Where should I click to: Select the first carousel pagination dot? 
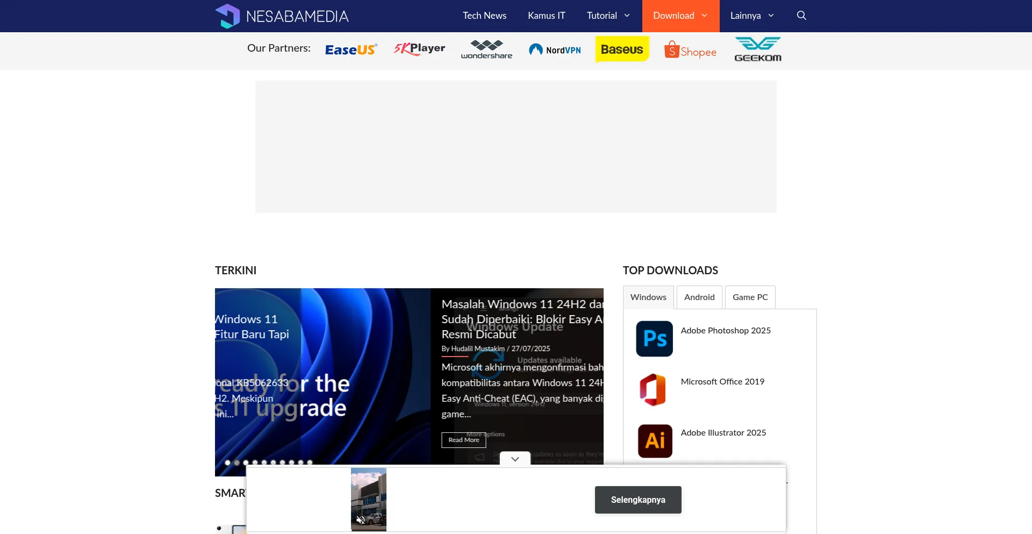(x=227, y=462)
